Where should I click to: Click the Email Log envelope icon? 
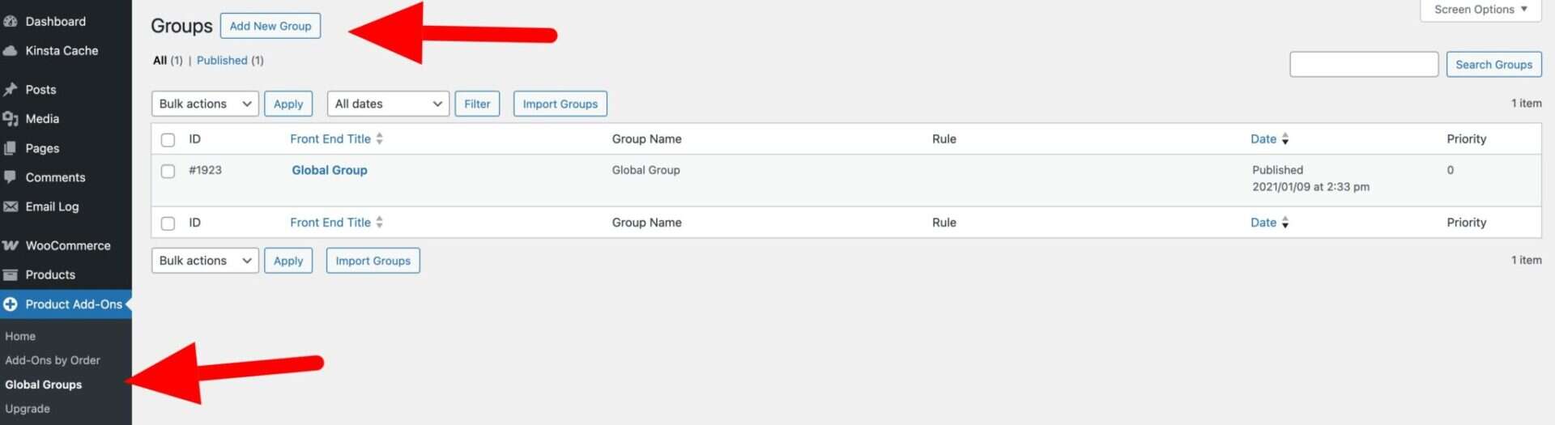11,206
